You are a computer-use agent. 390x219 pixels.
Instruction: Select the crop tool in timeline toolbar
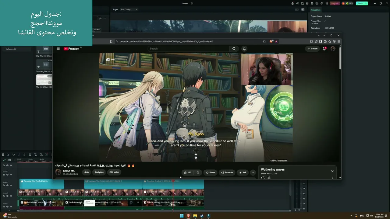point(41,155)
